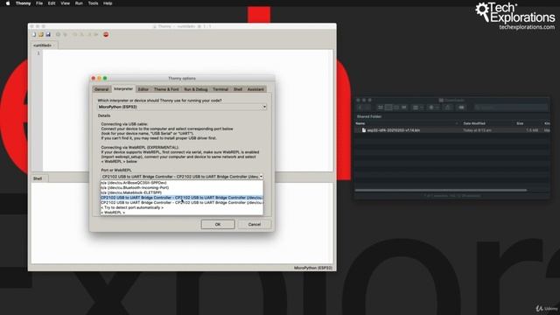Switch Finder to icon view
The height and width of the screenshot is (315, 560).
pos(381,108)
